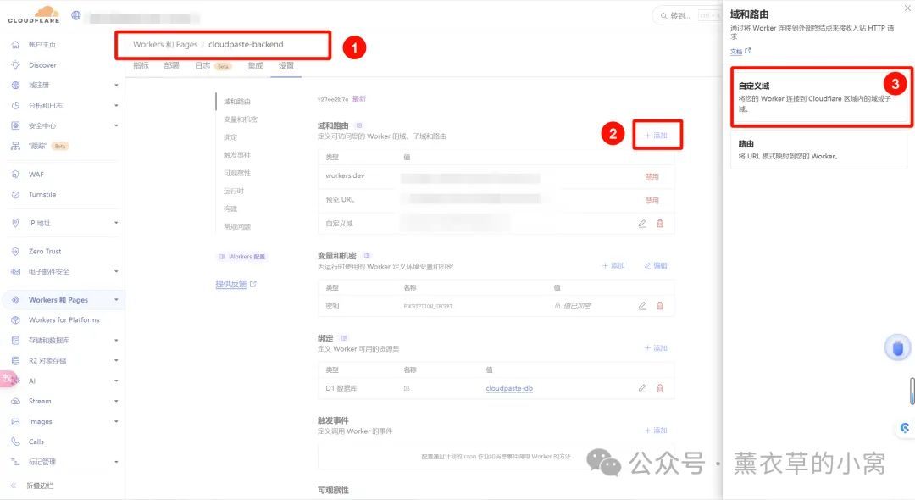Expand the 标记管理 dropdown arrow

[x=116, y=462]
